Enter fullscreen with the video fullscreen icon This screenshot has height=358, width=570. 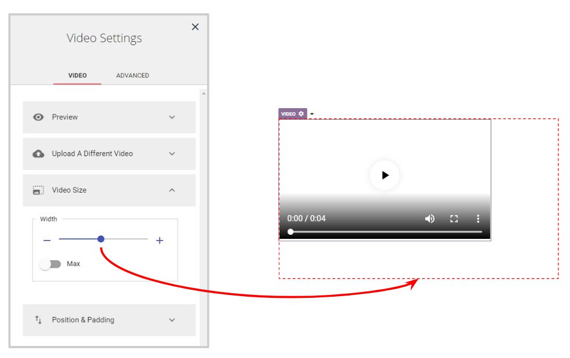pos(454,219)
